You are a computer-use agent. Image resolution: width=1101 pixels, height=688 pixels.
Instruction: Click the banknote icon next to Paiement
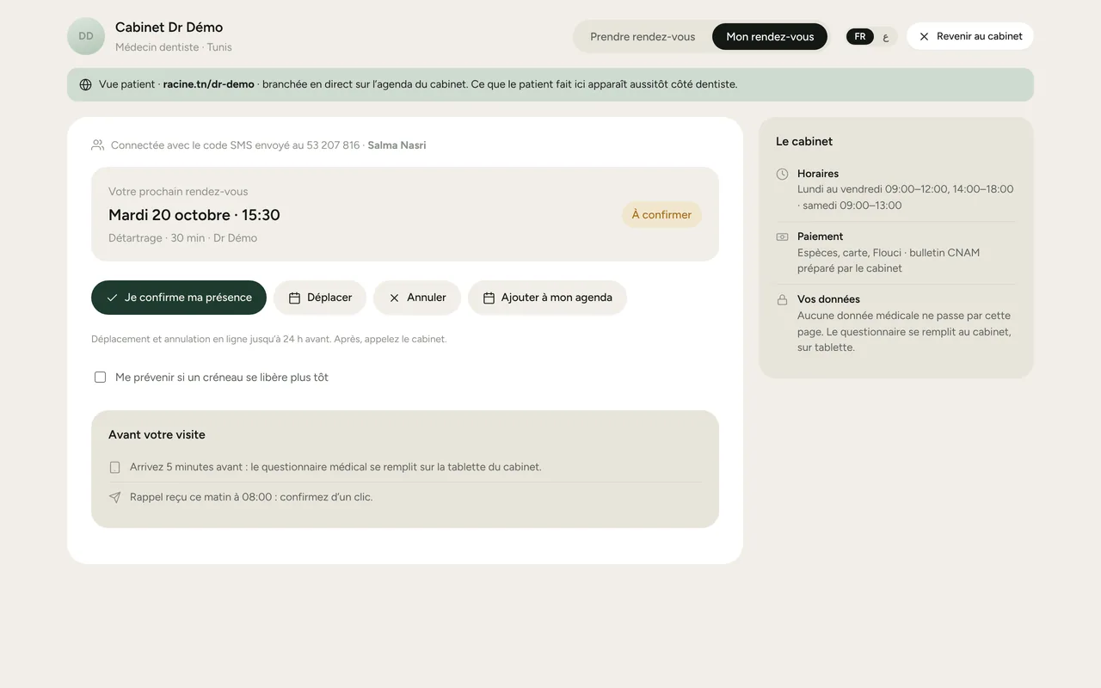point(782,236)
